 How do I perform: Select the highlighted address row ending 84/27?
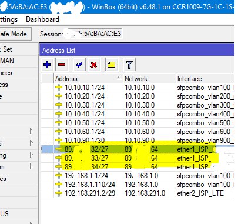click(x=138, y=167)
